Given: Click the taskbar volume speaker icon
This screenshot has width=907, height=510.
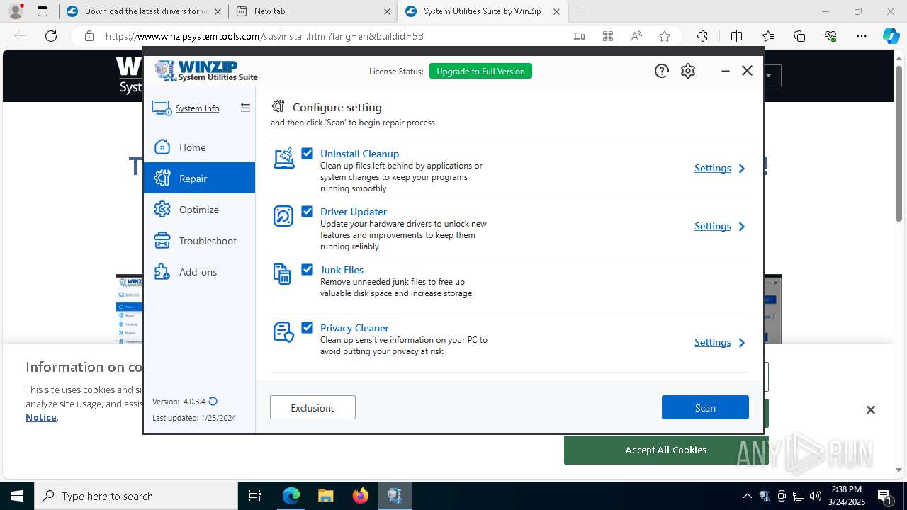Looking at the screenshot, I should point(816,496).
